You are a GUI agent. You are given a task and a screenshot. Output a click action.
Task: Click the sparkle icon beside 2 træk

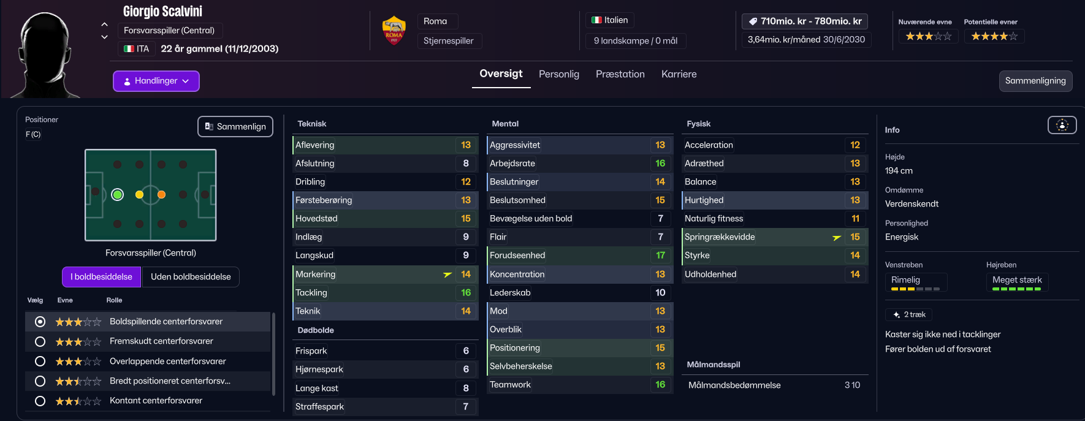896,315
